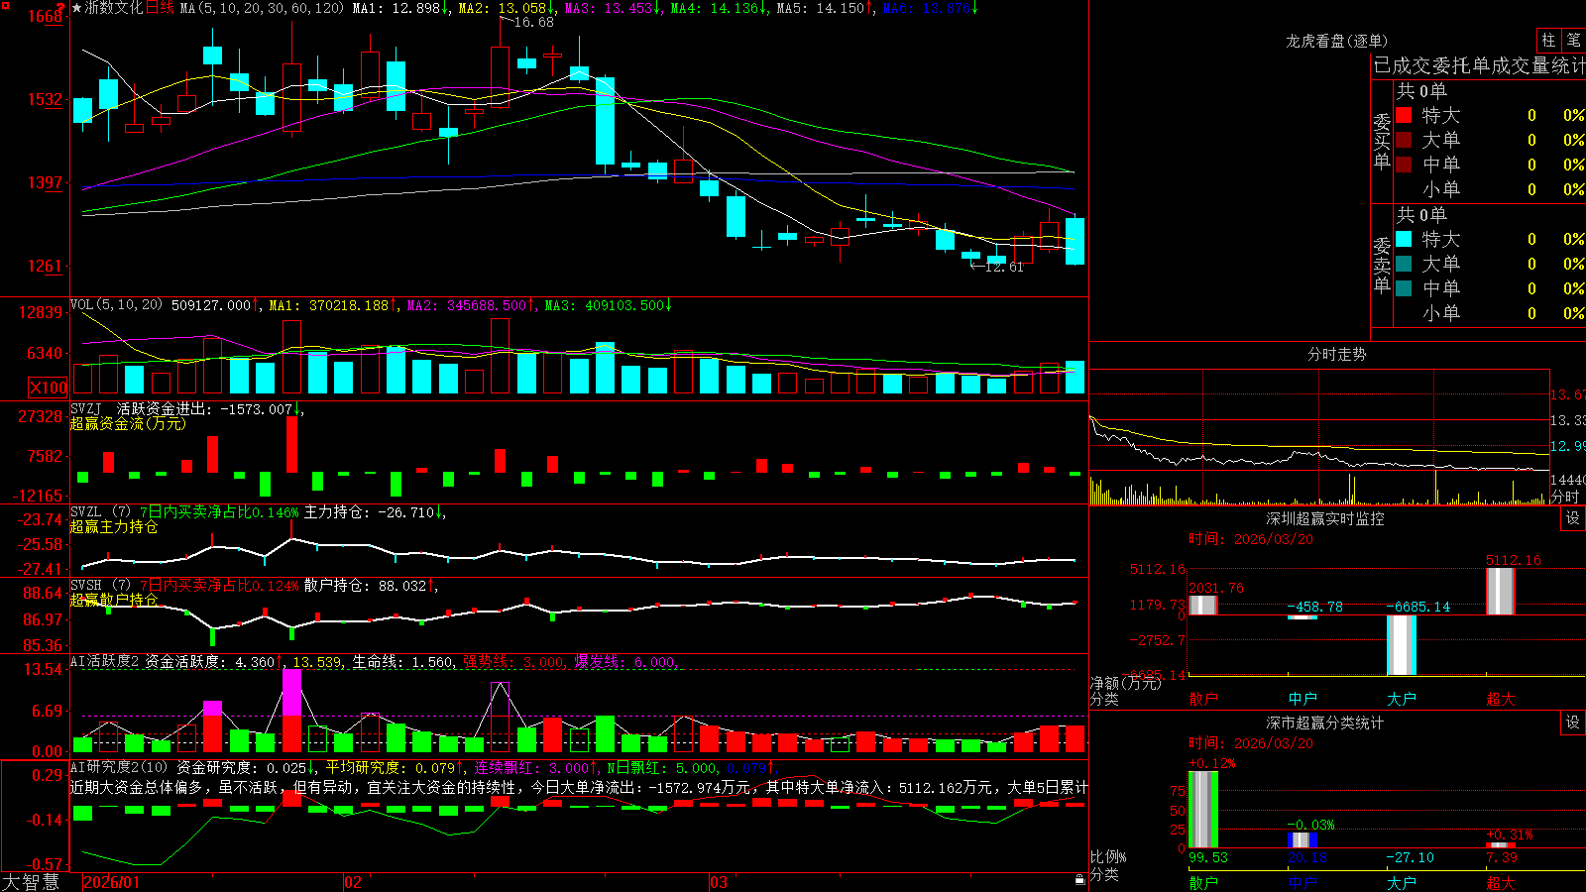
Task: Click the SVZJ indicator name
Action: (x=86, y=408)
